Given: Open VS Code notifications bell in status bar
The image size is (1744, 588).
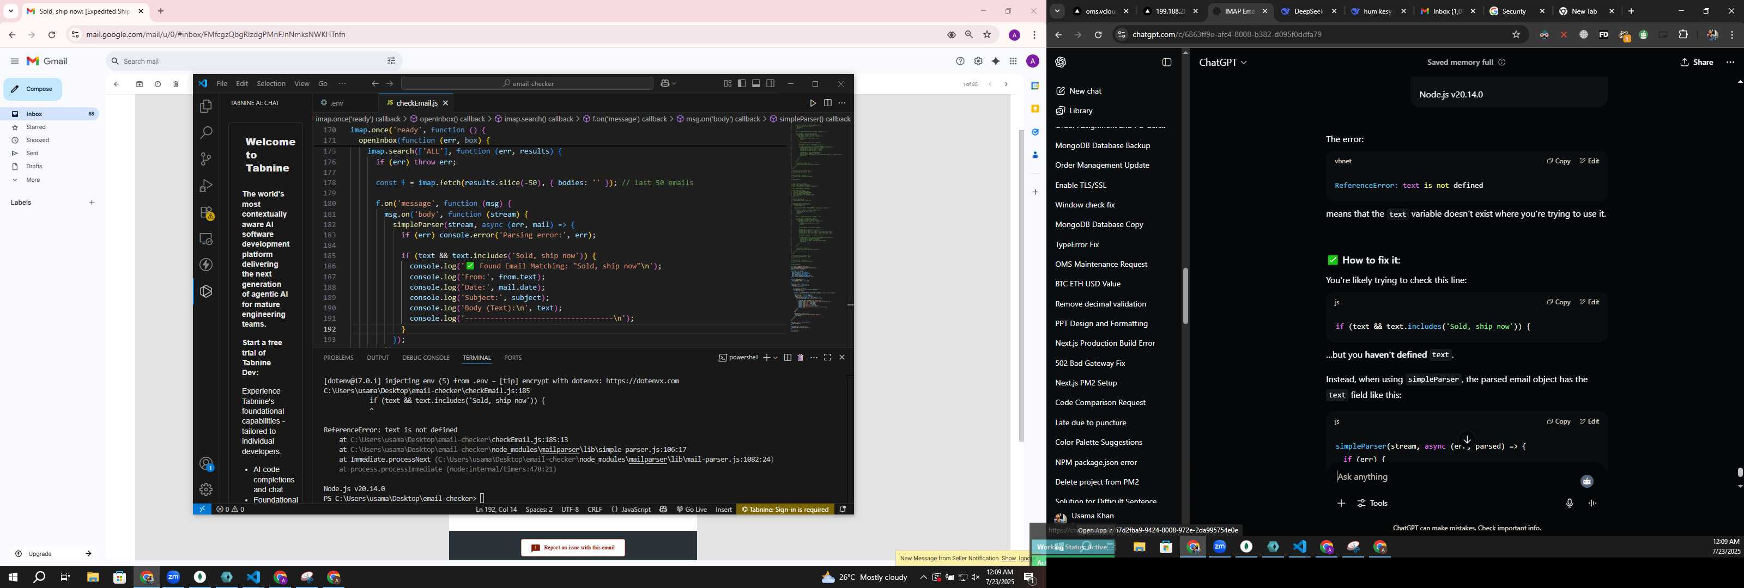Looking at the screenshot, I should 843,510.
